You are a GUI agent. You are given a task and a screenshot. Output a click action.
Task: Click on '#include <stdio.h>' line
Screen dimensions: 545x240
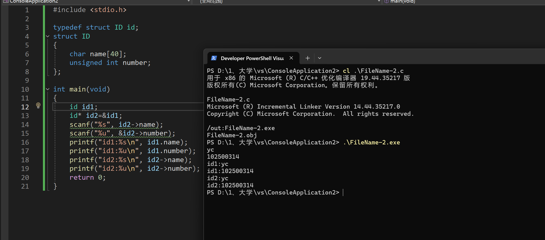(x=90, y=10)
